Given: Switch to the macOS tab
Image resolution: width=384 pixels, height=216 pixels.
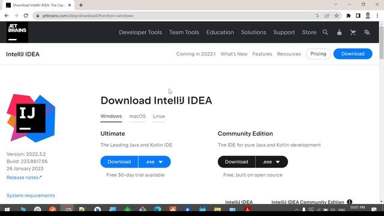Looking at the screenshot, I should 137,116.
